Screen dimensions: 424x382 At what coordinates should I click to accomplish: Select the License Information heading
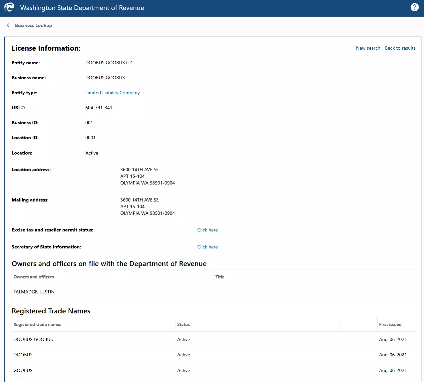[x=46, y=48]
